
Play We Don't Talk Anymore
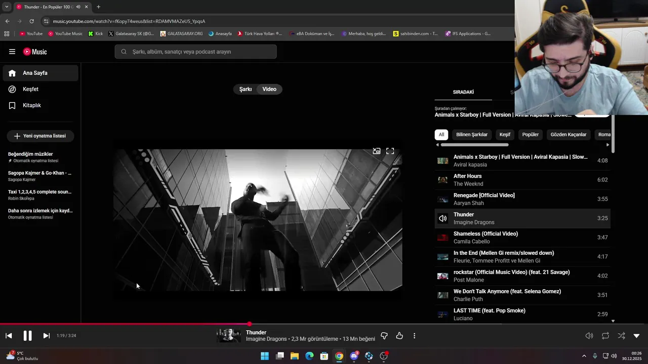[x=522, y=295]
